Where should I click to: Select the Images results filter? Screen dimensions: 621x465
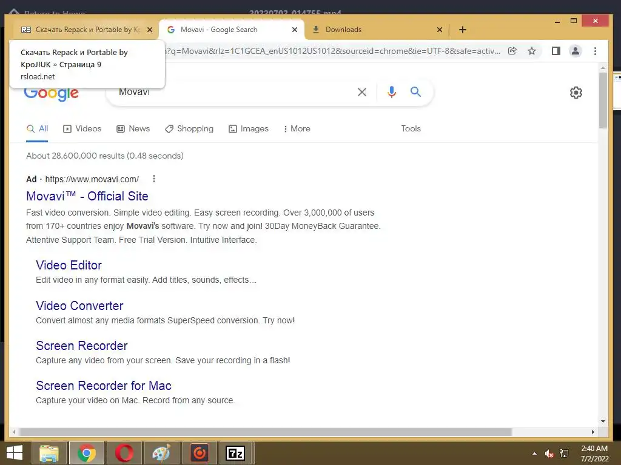[x=249, y=129]
